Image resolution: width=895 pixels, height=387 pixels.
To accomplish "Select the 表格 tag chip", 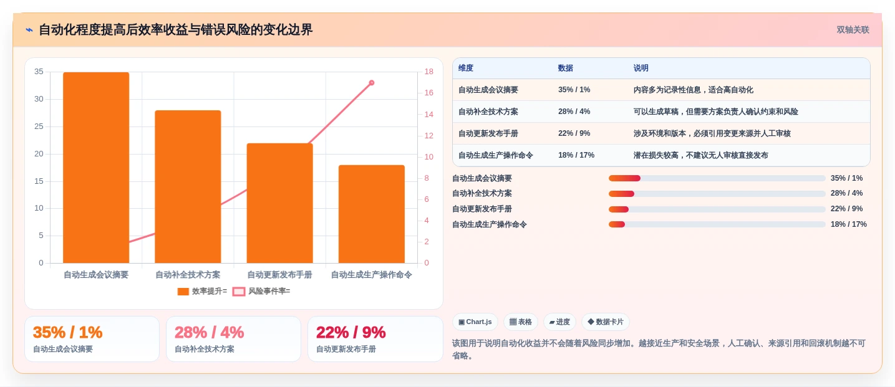I will coord(521,322).
